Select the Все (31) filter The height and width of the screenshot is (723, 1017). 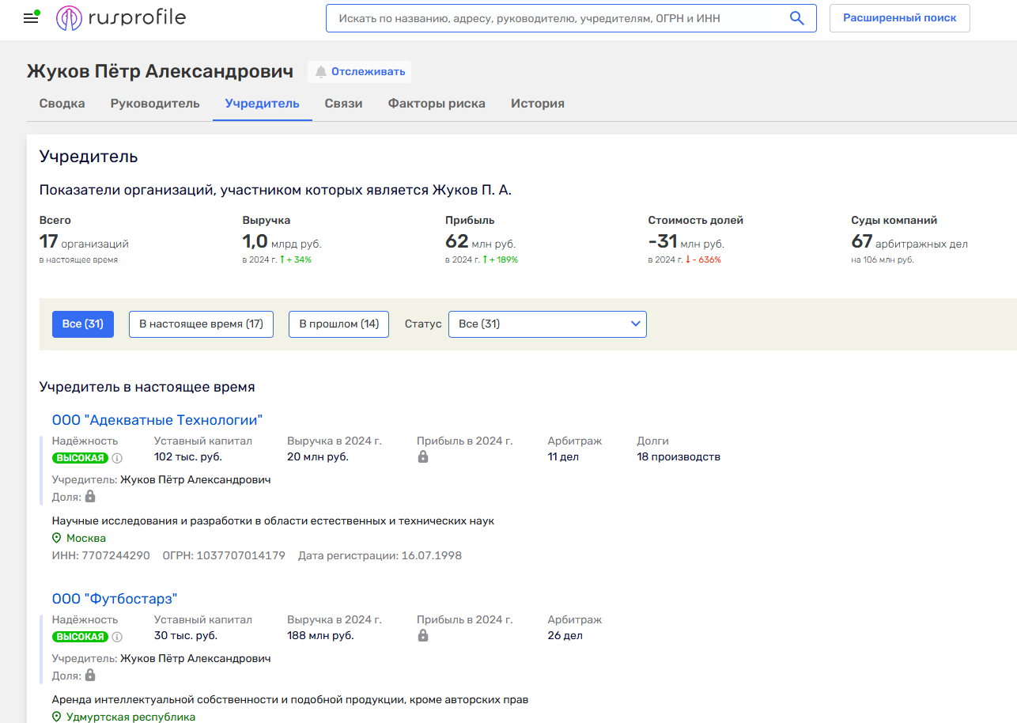83,324
